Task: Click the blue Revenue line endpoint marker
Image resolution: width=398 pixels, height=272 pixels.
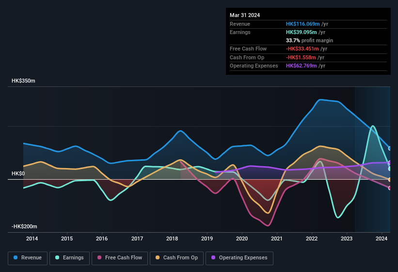Action: (390, 149)
